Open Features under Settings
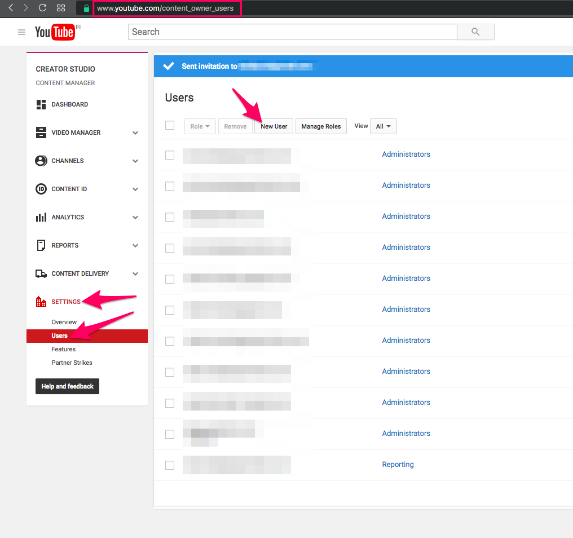Image resolution: width=573 pixels, height=538 pixels. pos(64,349)
